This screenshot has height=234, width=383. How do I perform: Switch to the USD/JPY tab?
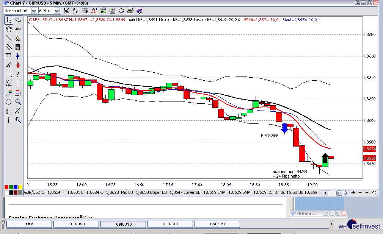click(x=217, y=224)
